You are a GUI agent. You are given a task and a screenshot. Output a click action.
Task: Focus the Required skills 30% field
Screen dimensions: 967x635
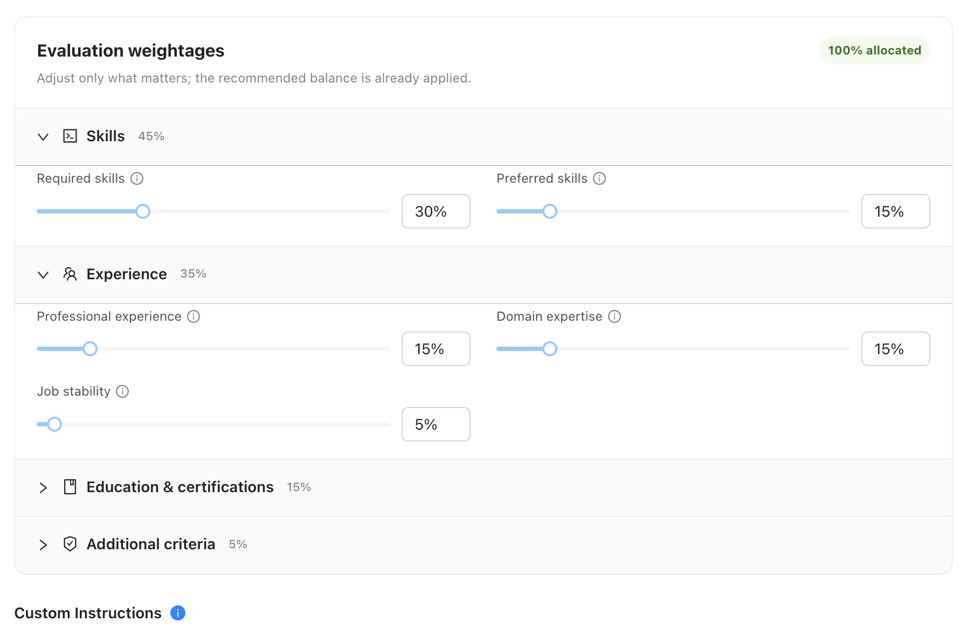tap(436, 211)
